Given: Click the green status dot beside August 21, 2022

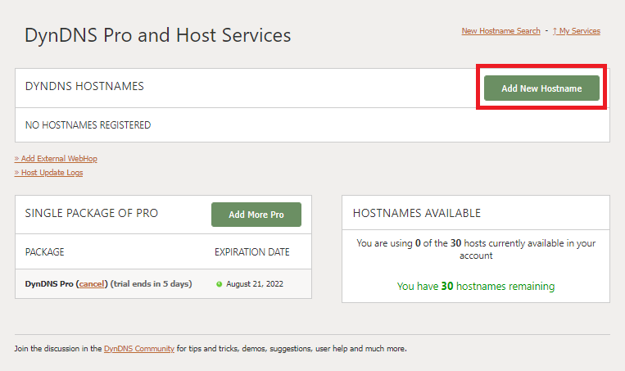Looking at the screenshot, I should (x=219, y=284).
